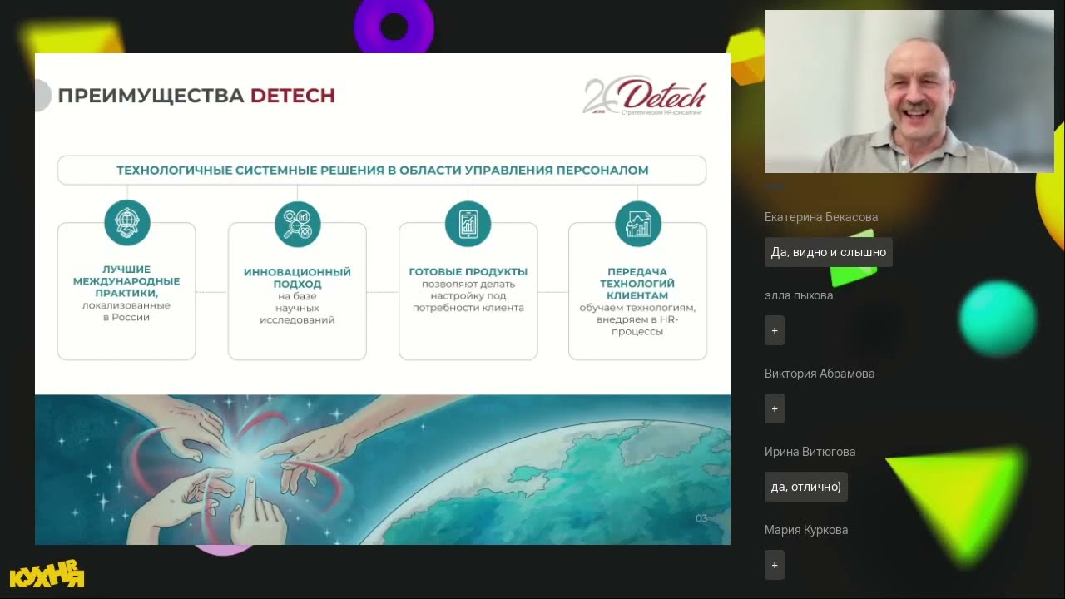Click the 'Лучшие международные практики' card
1065x599 pixels.
pyautogui.click(x=126, y=291)
